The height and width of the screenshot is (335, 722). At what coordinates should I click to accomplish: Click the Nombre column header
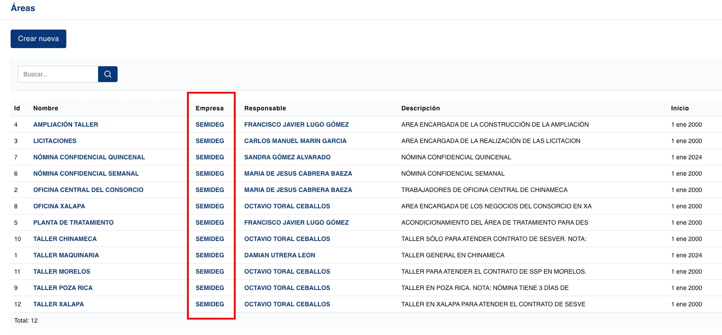46,108
